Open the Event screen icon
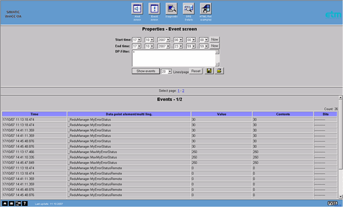This screenshot has width=343, height=207. coord(154,9)
